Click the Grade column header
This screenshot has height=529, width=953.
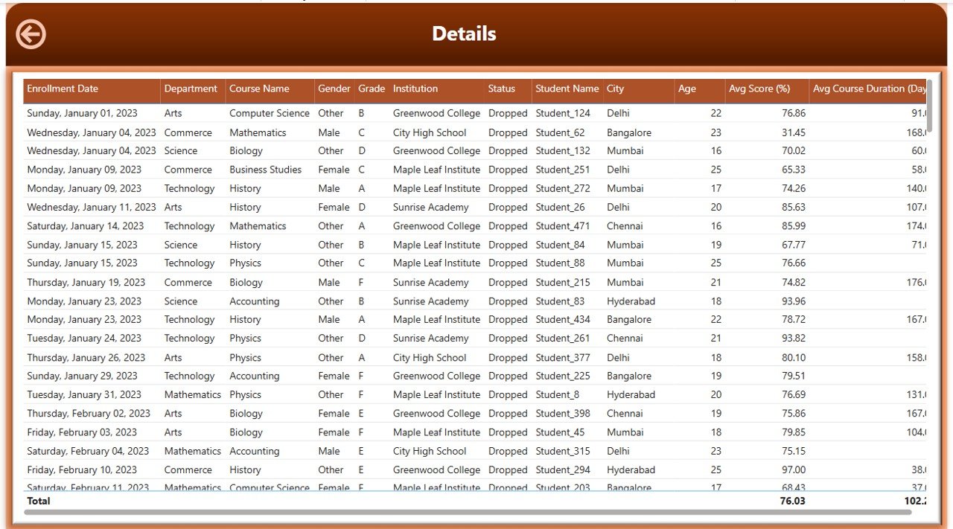click(x=372, y=89)
